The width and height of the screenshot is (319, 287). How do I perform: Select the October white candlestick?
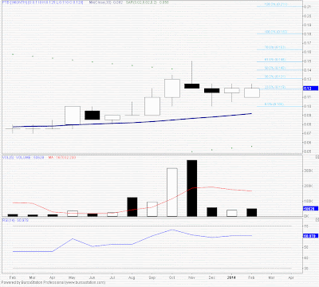(x=172, y=88)
